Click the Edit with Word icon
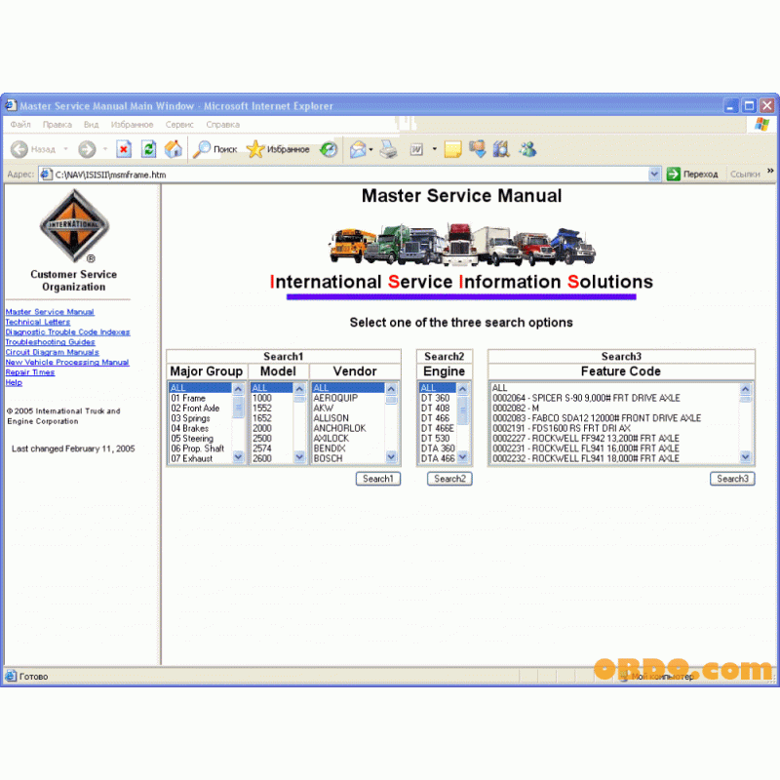The width and height of the screenshot is (780, 780). [x=416, y=149]
